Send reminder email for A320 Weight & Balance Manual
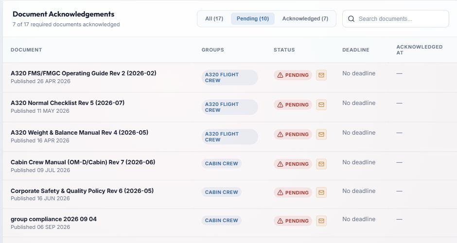457x243 pixels. pos(321,134)
